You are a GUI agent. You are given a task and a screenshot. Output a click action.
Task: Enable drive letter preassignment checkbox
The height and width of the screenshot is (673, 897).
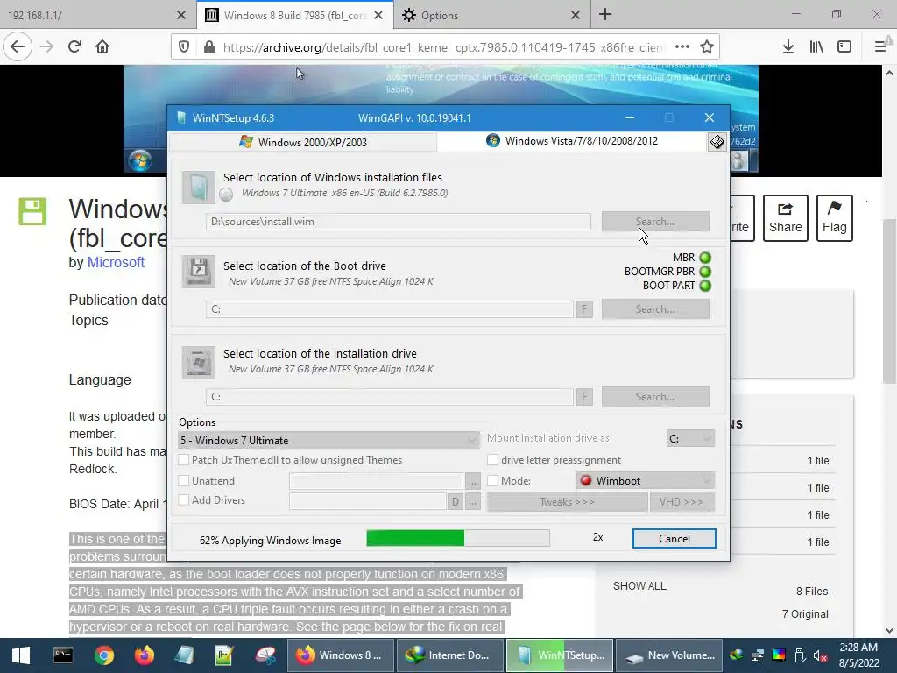[492, 459]
